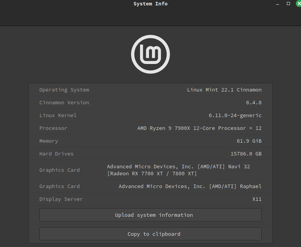Select the Memory label
301x247 pixels.
point(48,141)
